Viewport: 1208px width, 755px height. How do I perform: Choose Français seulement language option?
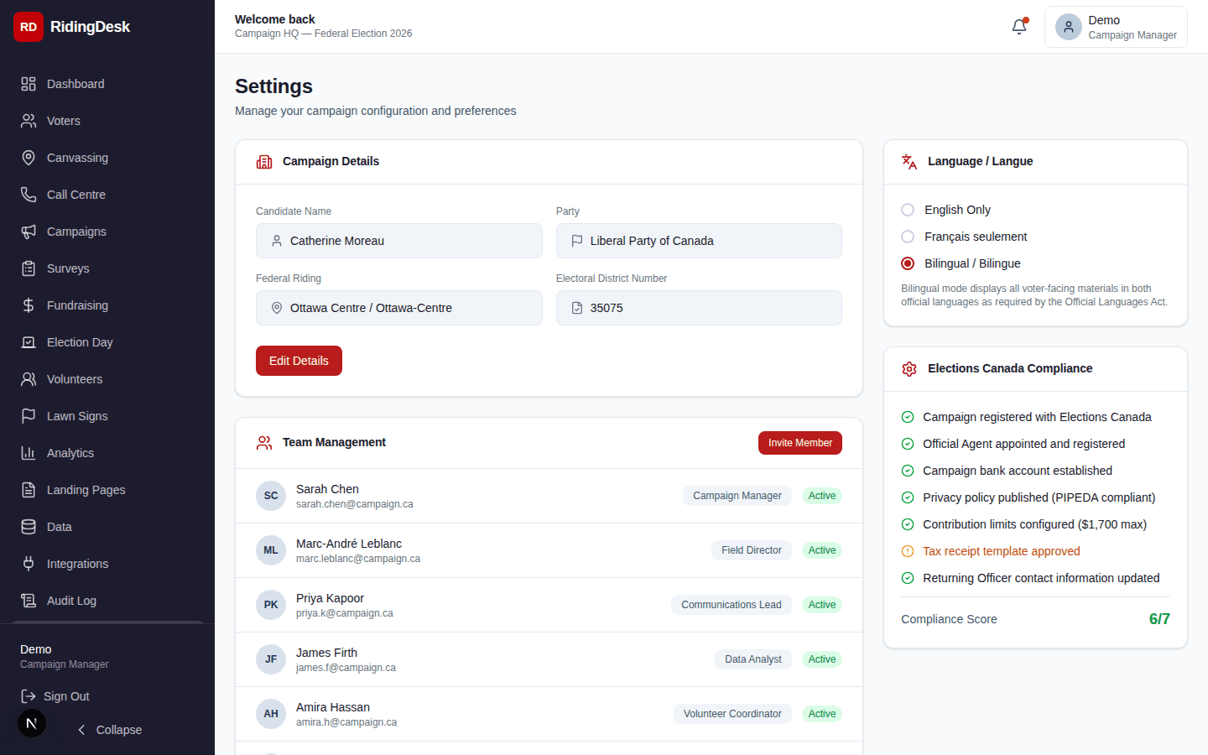[907, 237]
